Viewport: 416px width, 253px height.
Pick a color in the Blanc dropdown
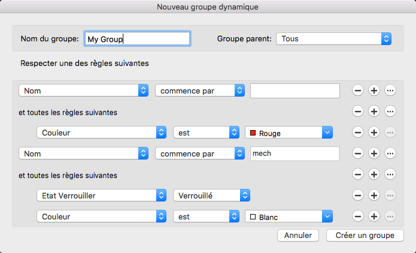[289, 216]
